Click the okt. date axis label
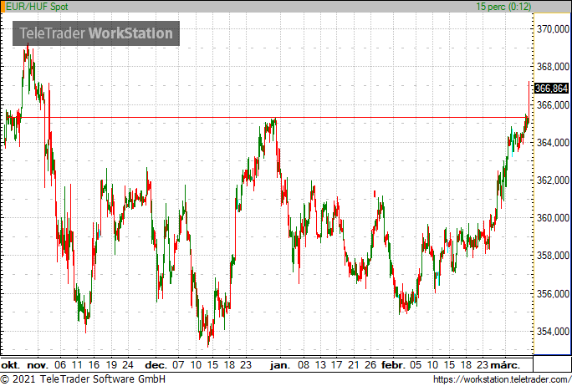Viewport: 572px width, 386px height. point(11,365)
